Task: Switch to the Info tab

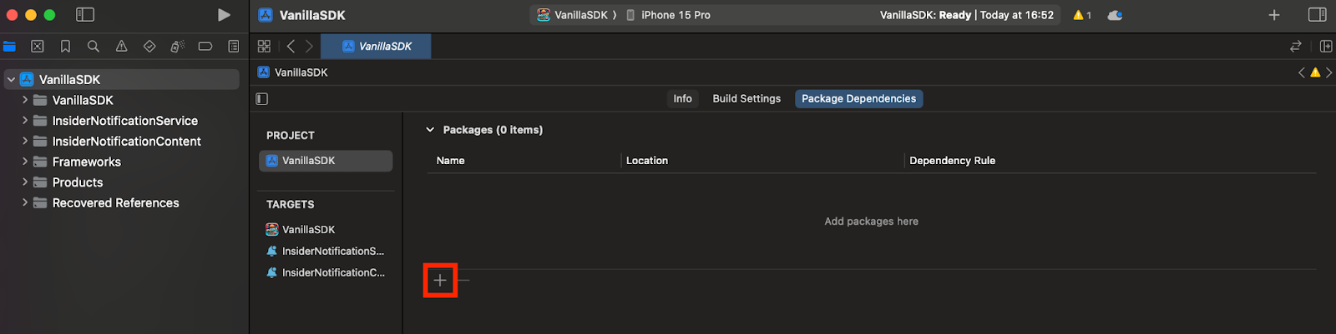Action: pos(682,99)
